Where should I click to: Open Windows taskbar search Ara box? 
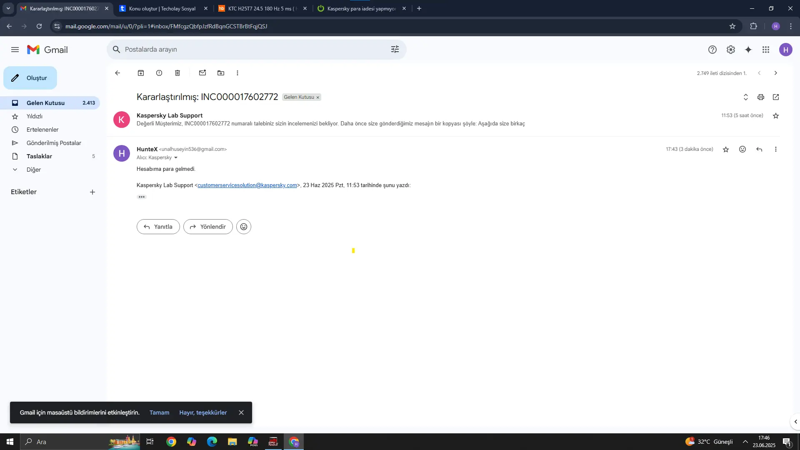tap(81, 442)
